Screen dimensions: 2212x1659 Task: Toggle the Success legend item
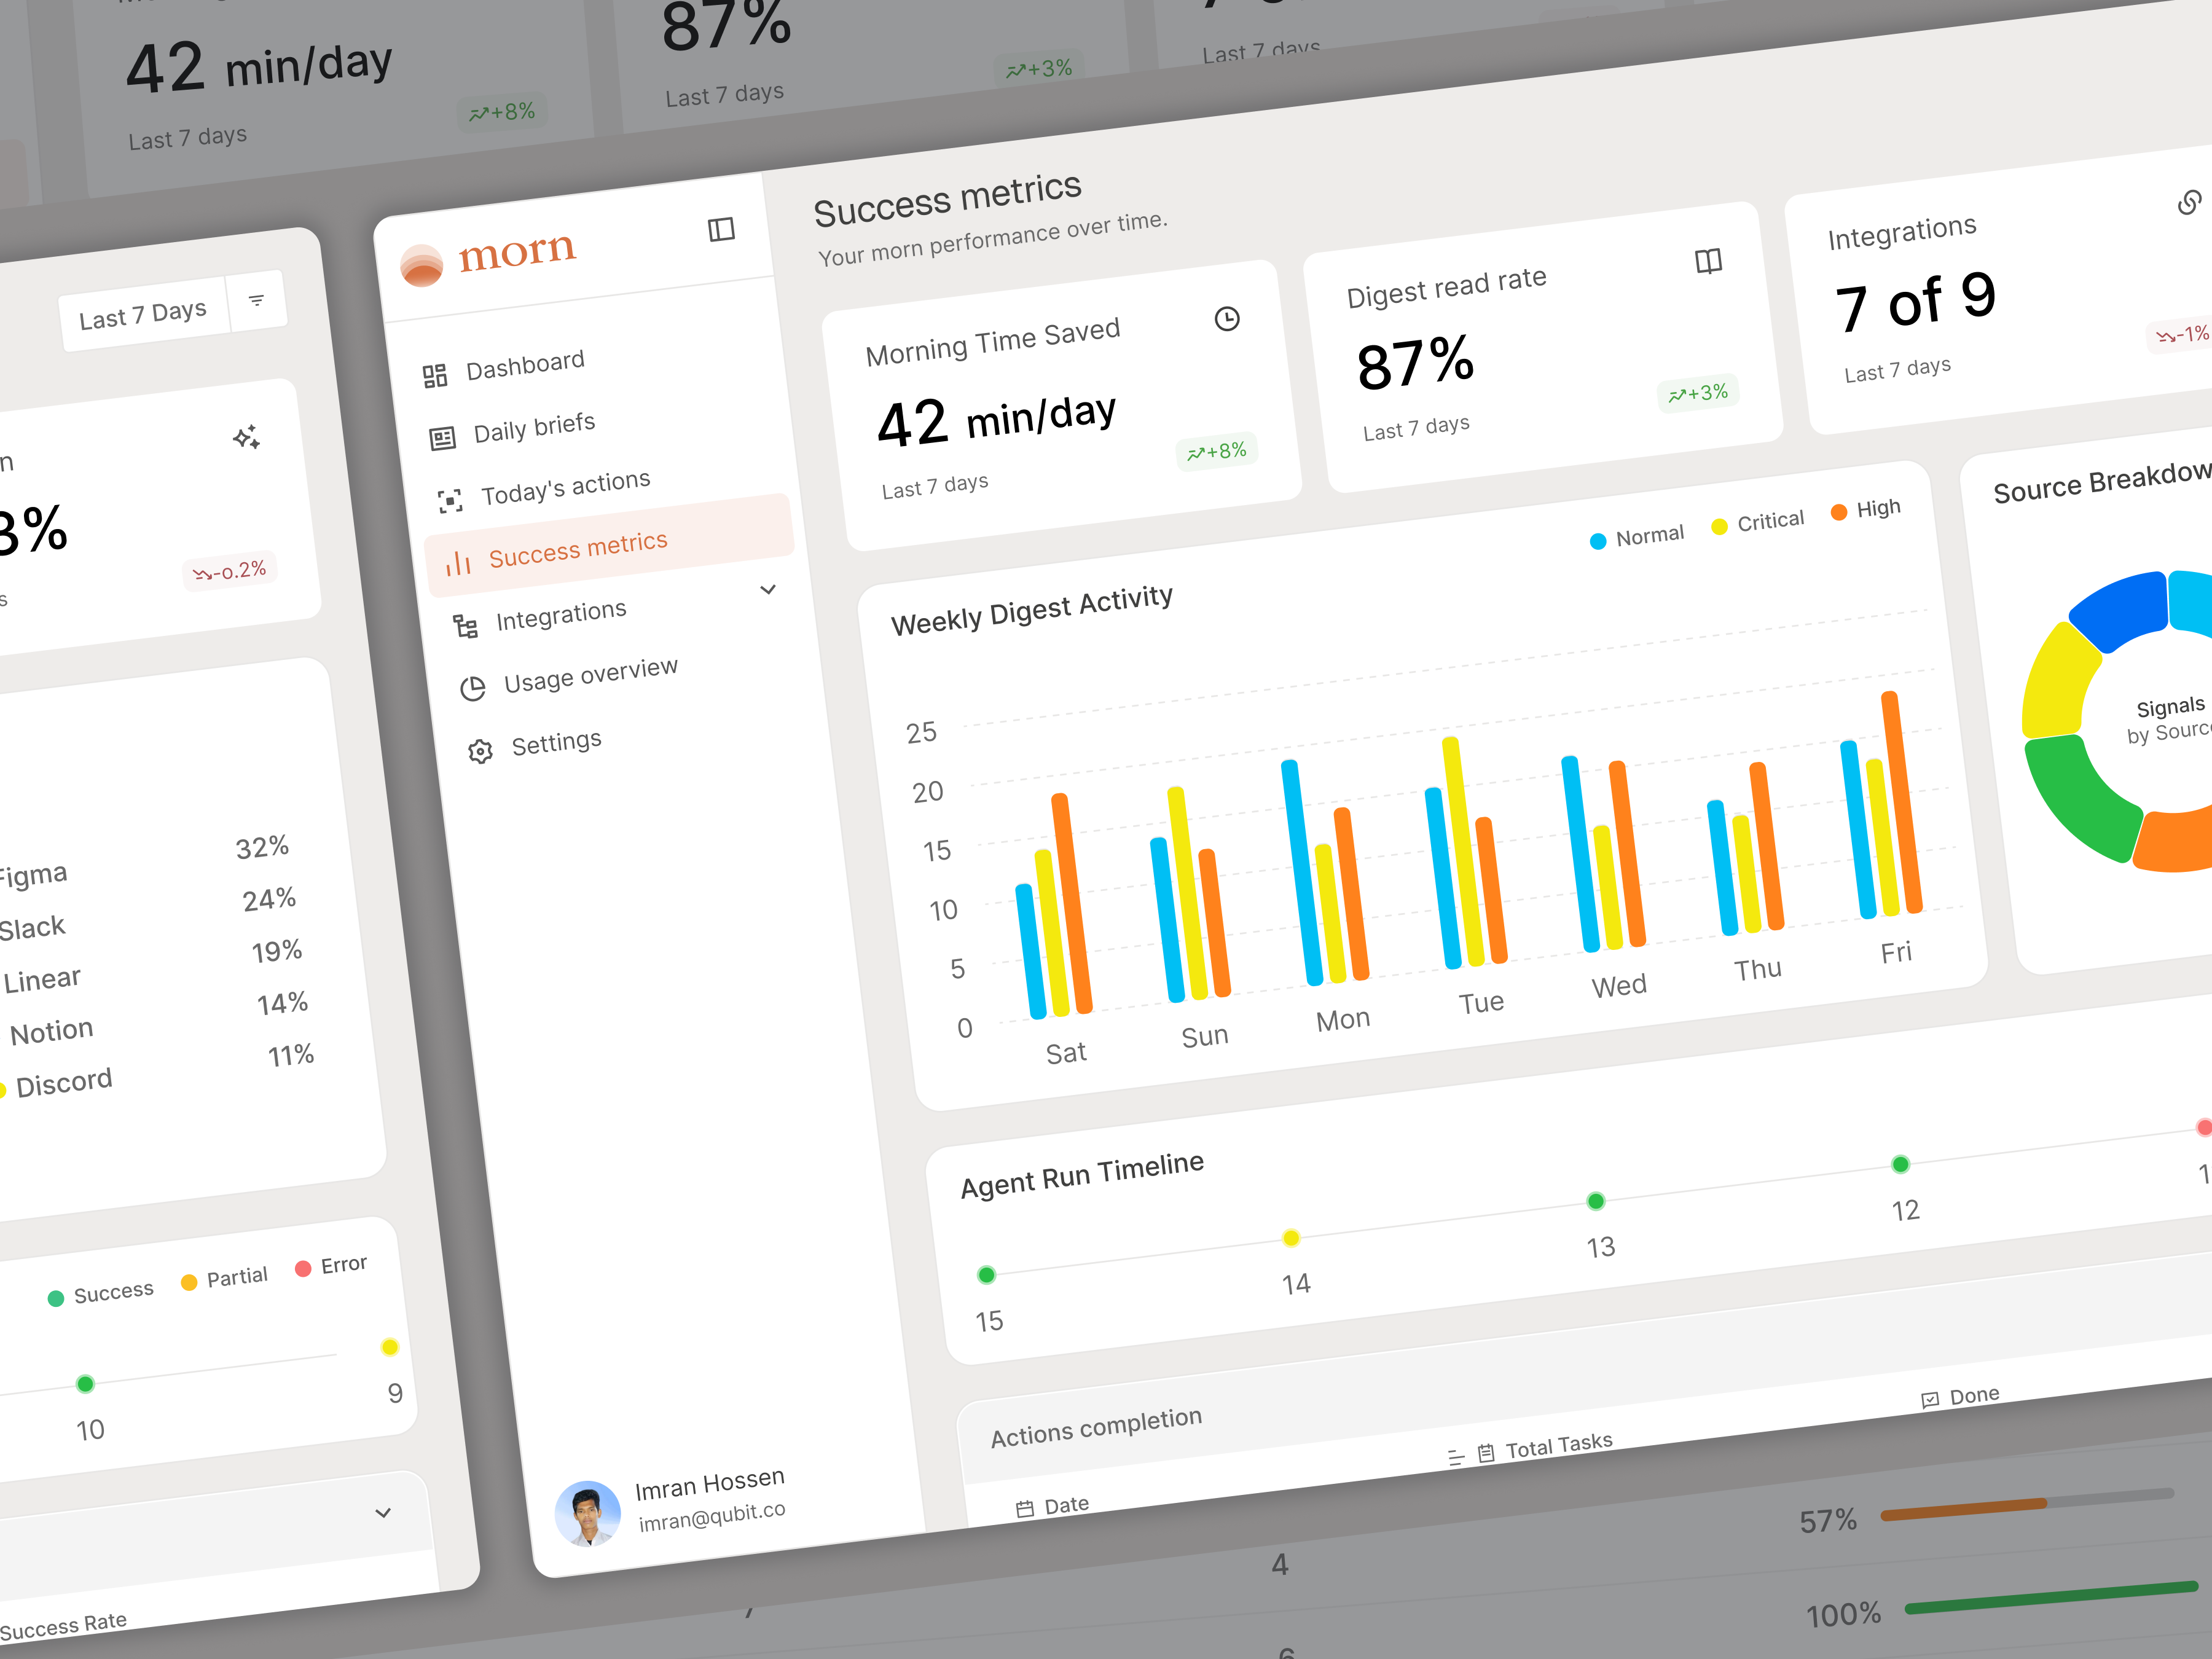point(101,1294)
